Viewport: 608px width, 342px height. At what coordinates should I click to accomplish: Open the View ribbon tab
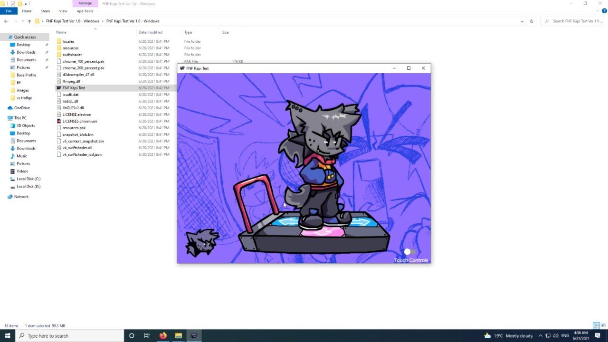coord(63,11)
